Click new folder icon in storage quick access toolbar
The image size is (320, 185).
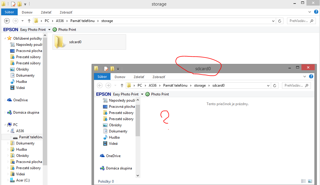(x=19, y=4)
